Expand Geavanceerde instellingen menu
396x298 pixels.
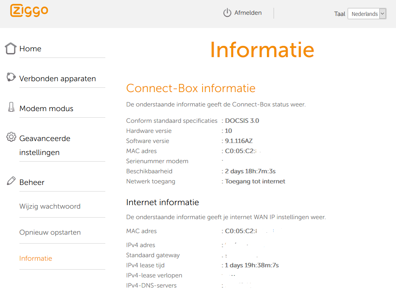click(x=45, y=145)
